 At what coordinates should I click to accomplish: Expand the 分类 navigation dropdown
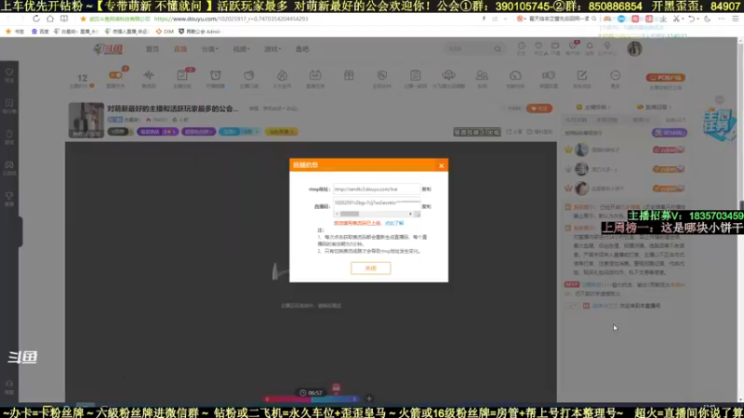click(209, 49)
